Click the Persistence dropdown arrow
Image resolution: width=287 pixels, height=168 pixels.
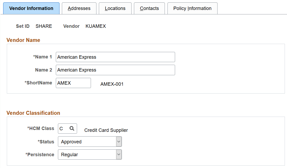coord(119,154)
